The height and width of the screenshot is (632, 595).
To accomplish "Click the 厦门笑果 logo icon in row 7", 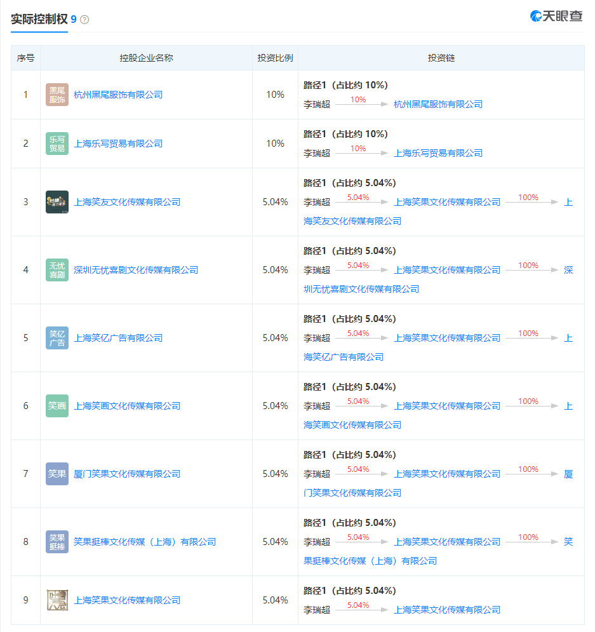I will click(57, 474).
